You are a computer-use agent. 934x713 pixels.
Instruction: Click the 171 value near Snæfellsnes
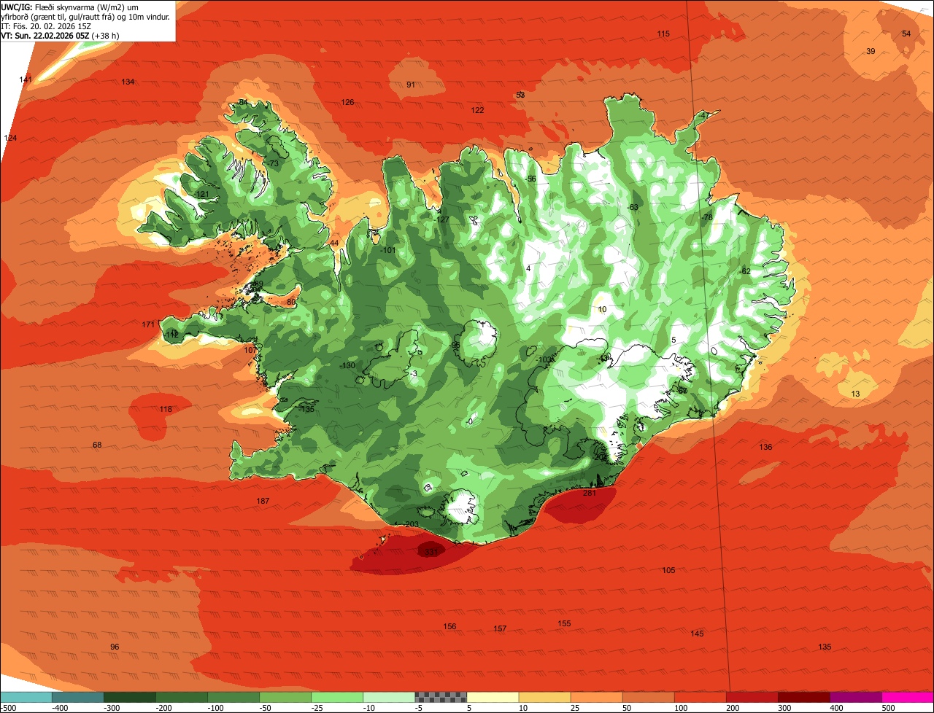click(x=148, y=324)
